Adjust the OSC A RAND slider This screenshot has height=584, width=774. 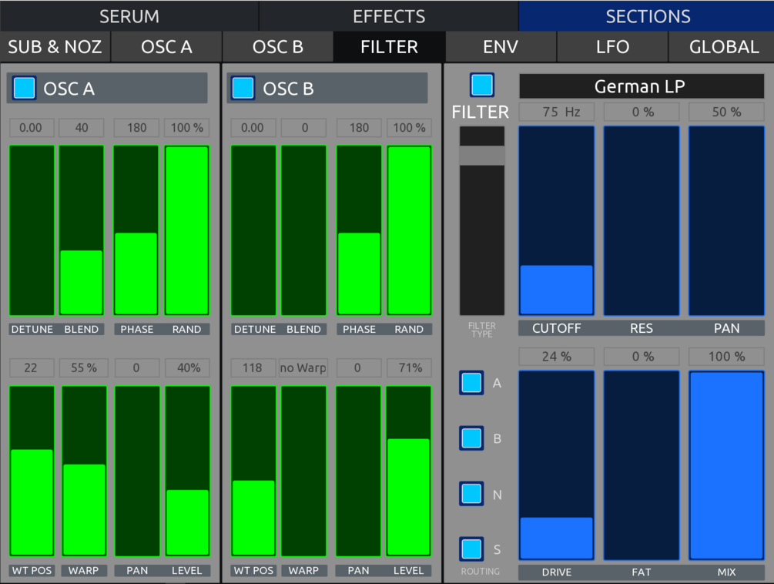coord(186,230)
